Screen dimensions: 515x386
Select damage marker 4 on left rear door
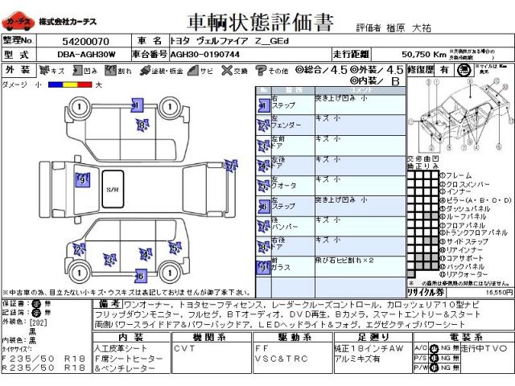tap(146, 254)
